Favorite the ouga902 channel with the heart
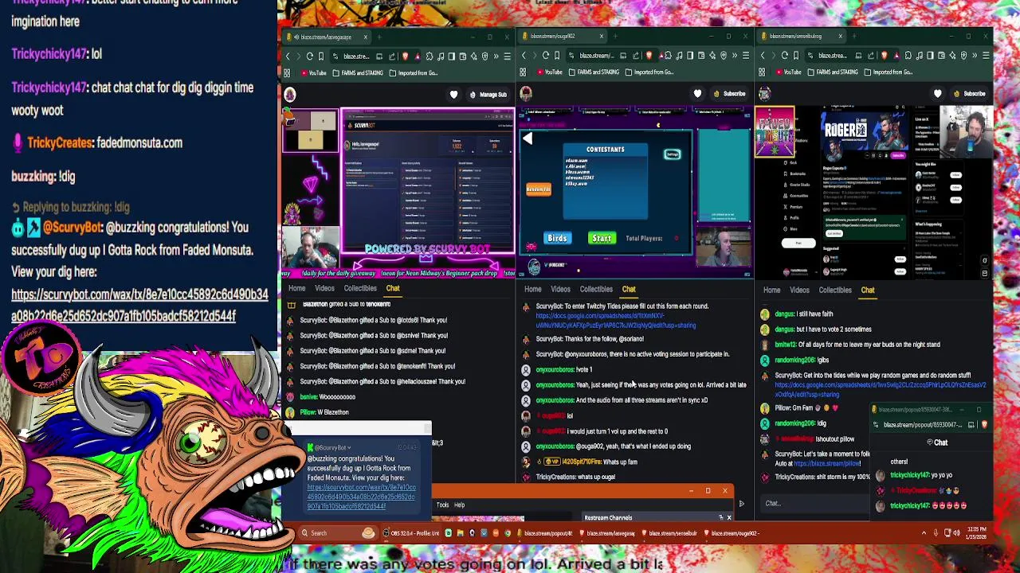This screenshot has width=1020, height=573. [697, 94]
